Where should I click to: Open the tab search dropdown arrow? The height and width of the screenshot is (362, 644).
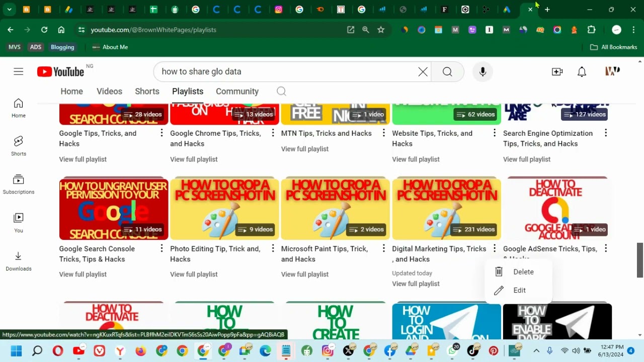[x=9, y=9]
